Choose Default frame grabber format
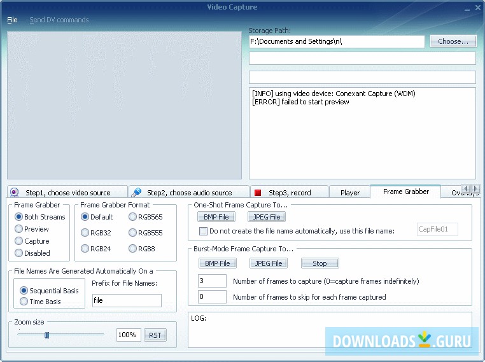Screen dimensions: 485x362 tap(97, 217)
